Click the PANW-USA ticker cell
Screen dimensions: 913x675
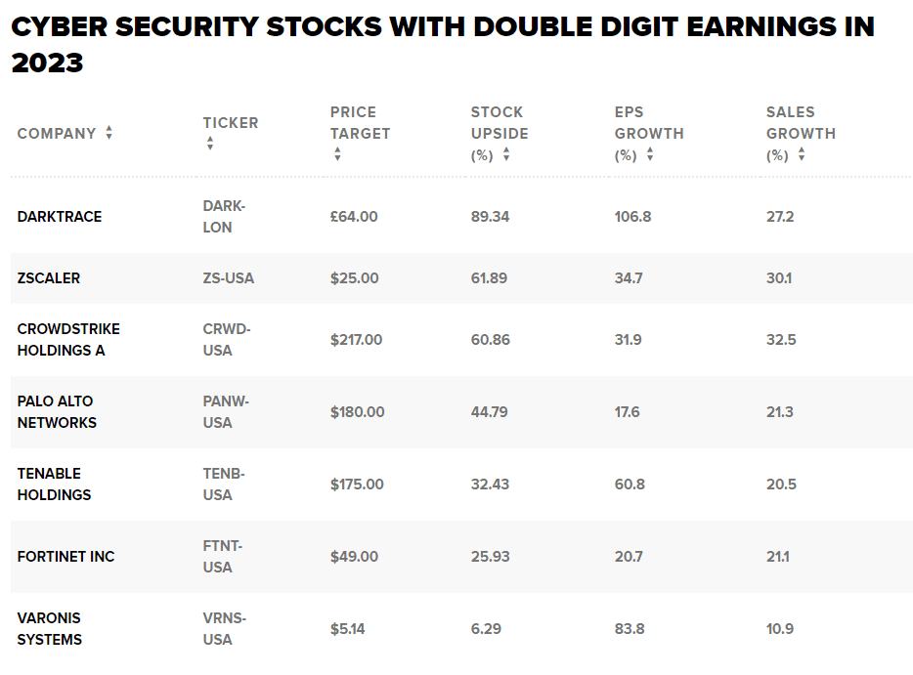coord(226,412)
